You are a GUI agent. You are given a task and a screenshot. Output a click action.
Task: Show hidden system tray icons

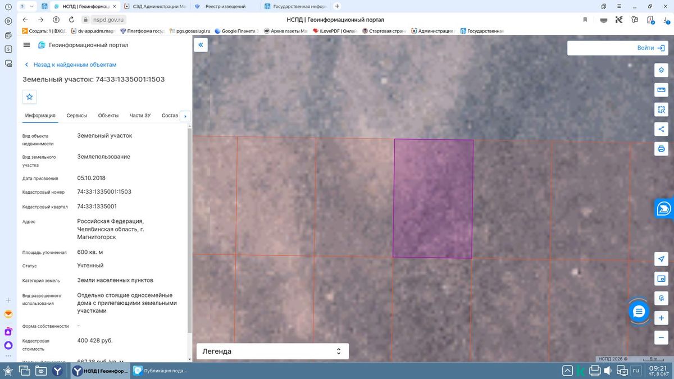tap(568, 371)
